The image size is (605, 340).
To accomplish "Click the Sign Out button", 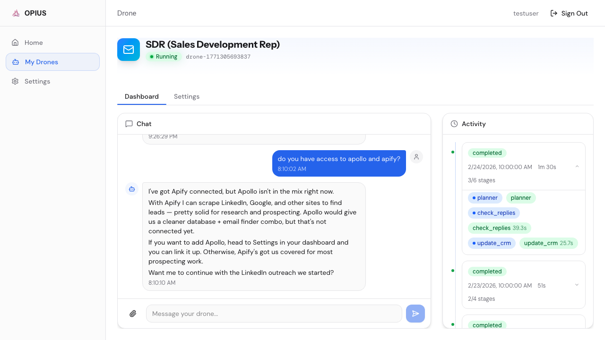I will click(x=569, y=13).
